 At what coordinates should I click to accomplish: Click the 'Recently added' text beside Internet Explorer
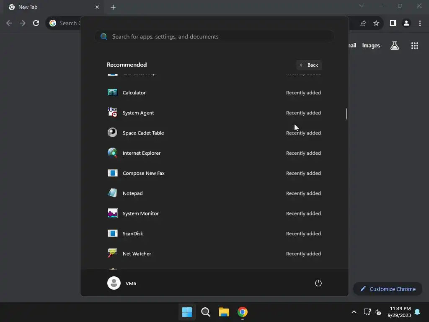click(303, 153)
